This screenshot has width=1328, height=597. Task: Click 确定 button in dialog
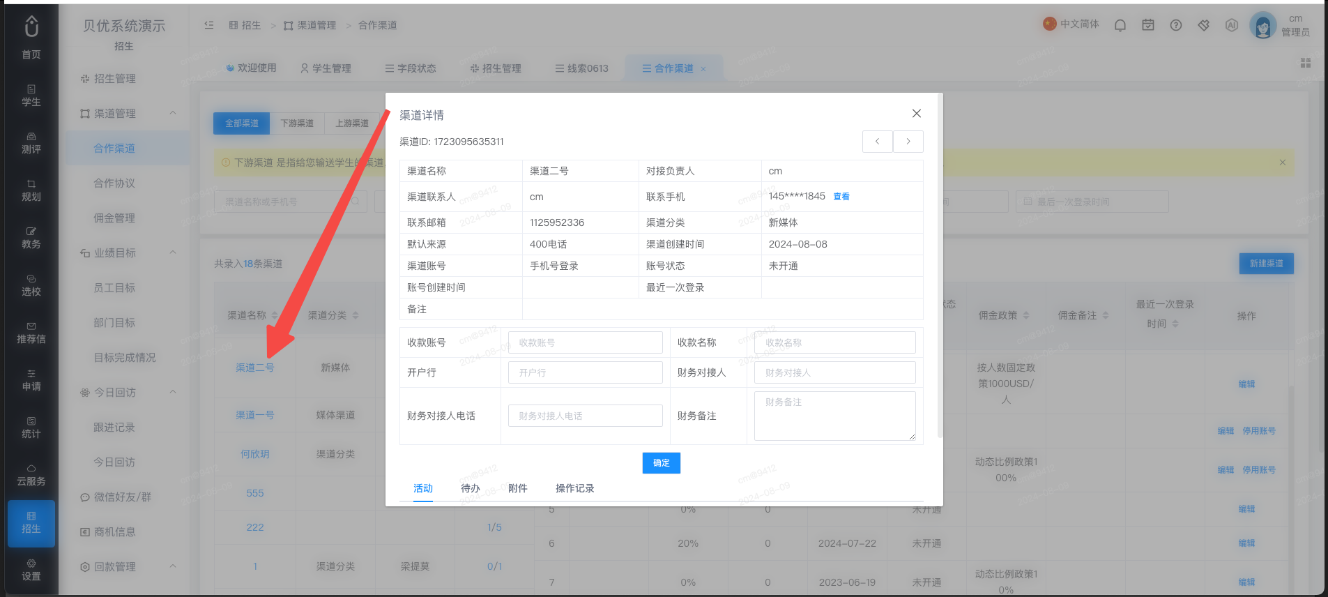point(662,463)
